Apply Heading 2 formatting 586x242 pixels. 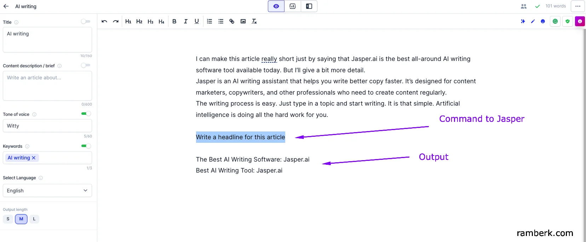tap(139, 22)
